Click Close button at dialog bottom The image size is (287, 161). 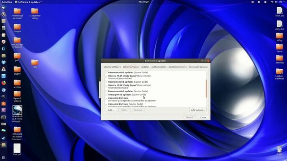[203, 117]
